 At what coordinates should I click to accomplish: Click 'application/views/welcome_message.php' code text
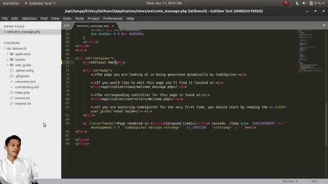tap(137, 87)
